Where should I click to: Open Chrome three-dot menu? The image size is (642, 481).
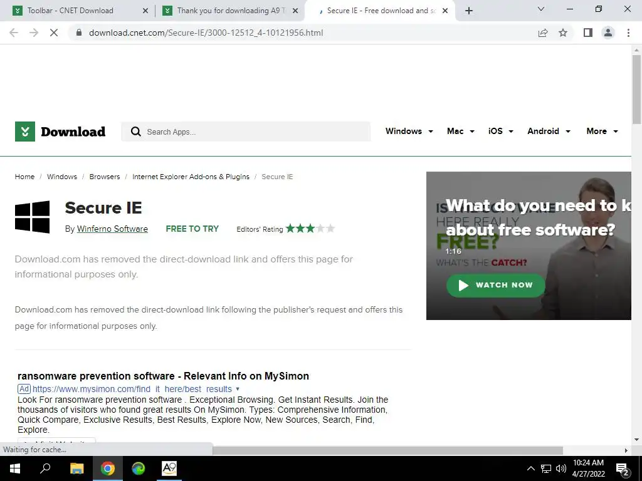tap(628, 33)
